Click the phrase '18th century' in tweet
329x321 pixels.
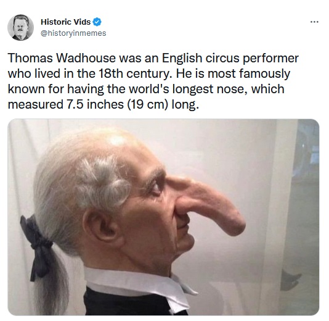click(x=133, y=74)
